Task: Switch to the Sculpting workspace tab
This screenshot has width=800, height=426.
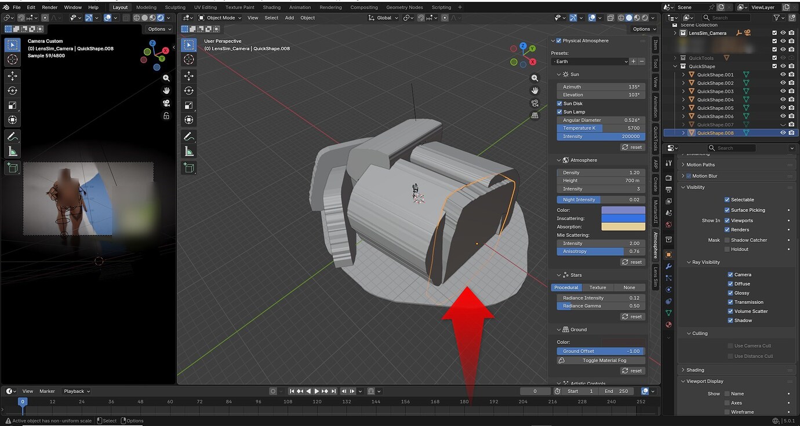Action: (175, 8)
